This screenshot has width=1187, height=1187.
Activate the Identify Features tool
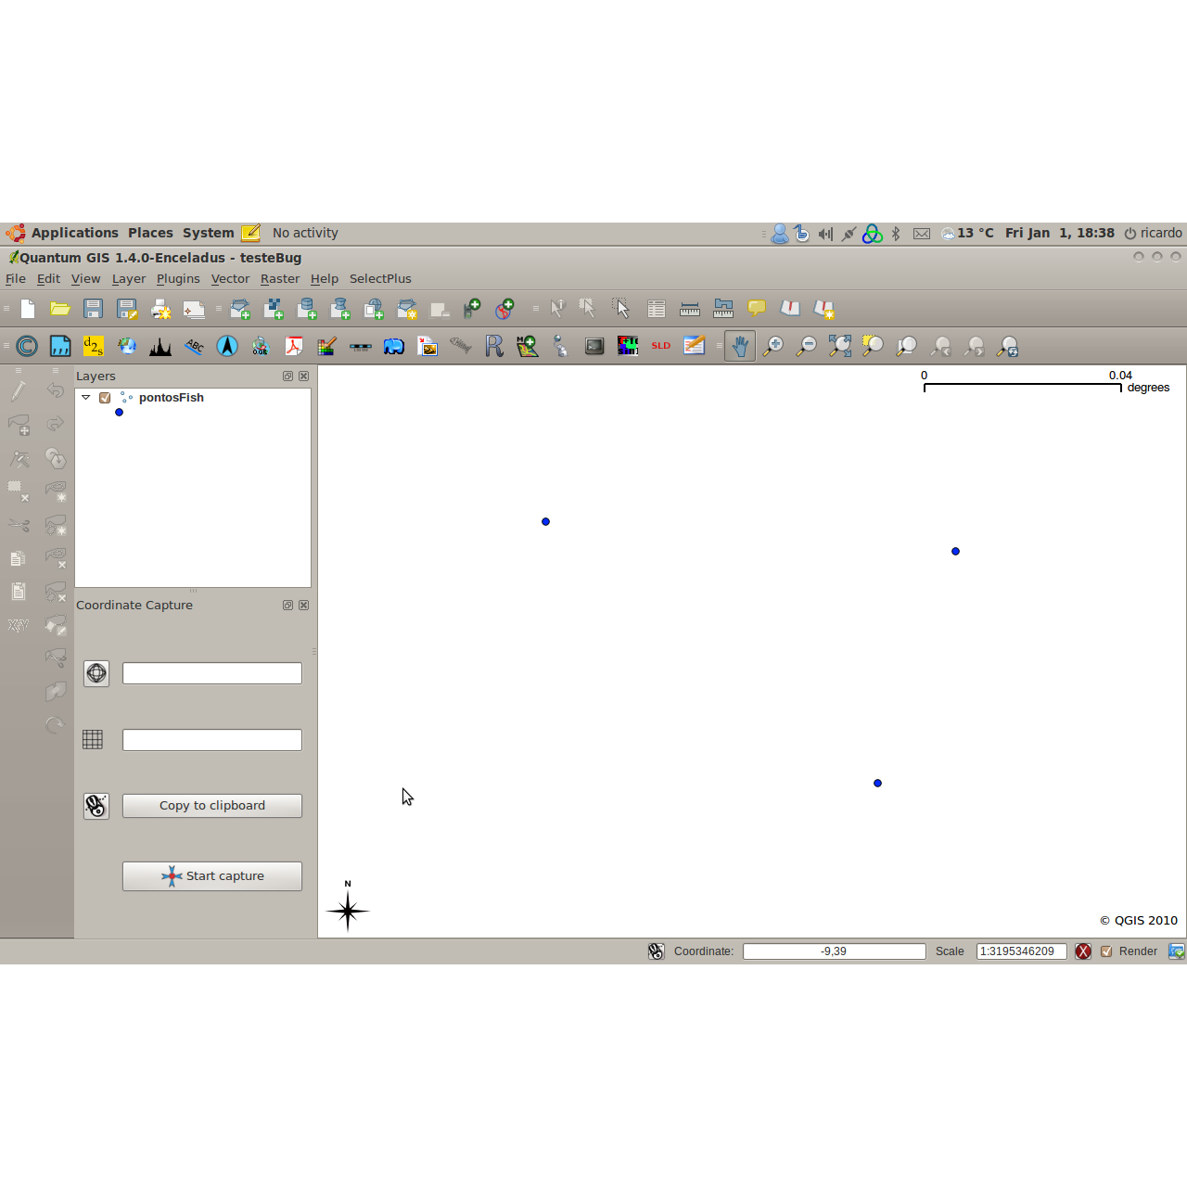pyautogui.click(x=557, y=308)
